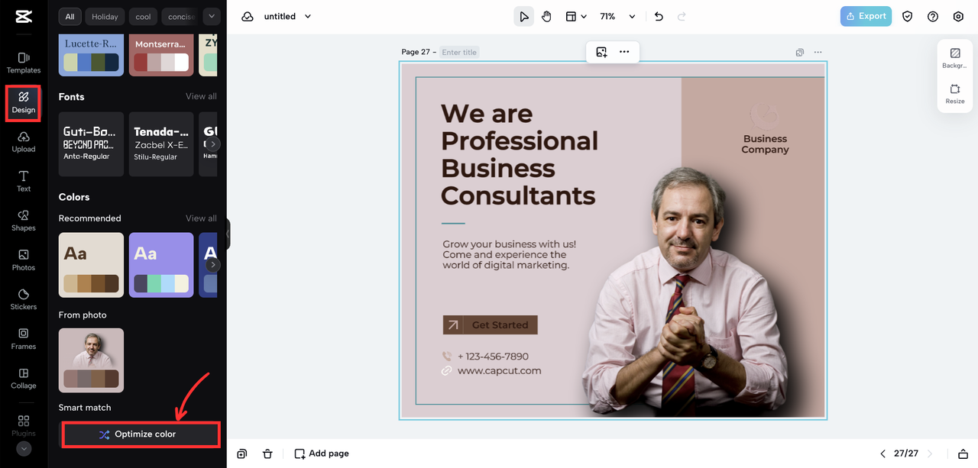
Task: Duplicate page icon beside Page 27 header
Action: (x=799, y=52)
